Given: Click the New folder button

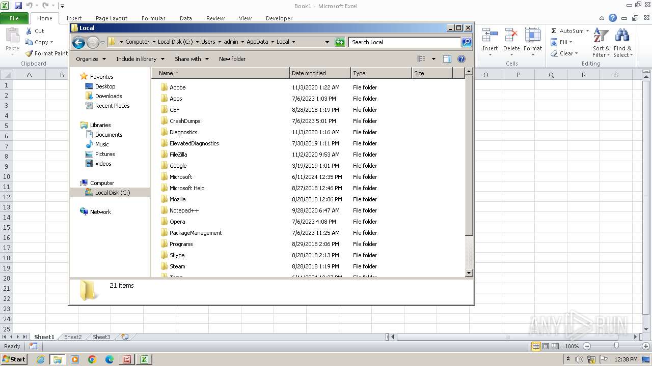Looking at the screenshot, I should click(x=232, y=59).
